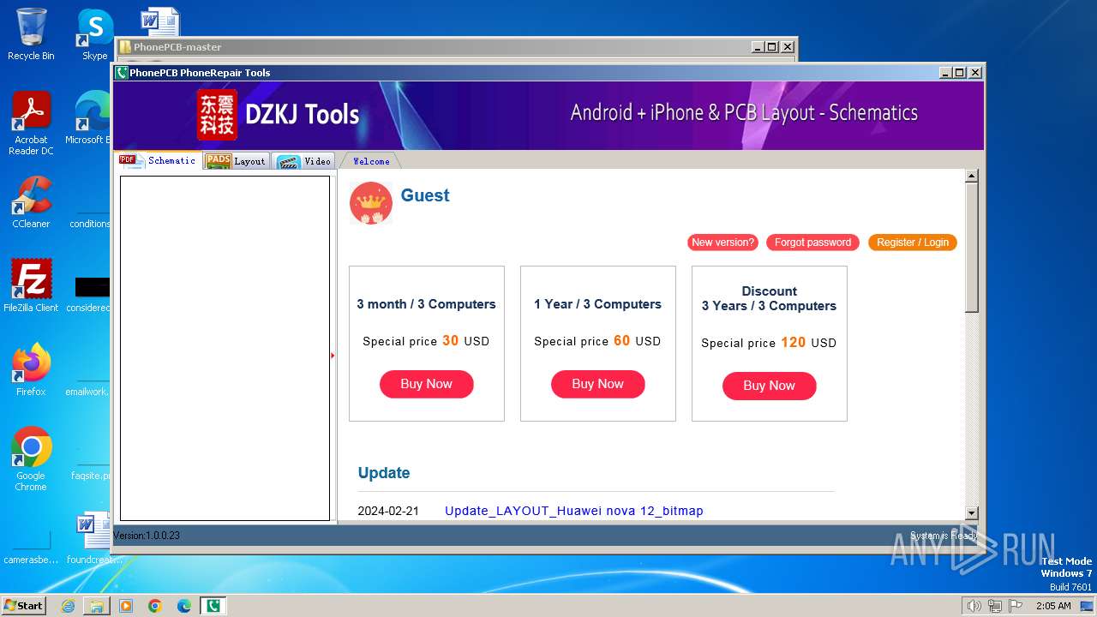Click the PhonePCB-master folder icon in title bar

pyautogui.click(x=124, y=47)
